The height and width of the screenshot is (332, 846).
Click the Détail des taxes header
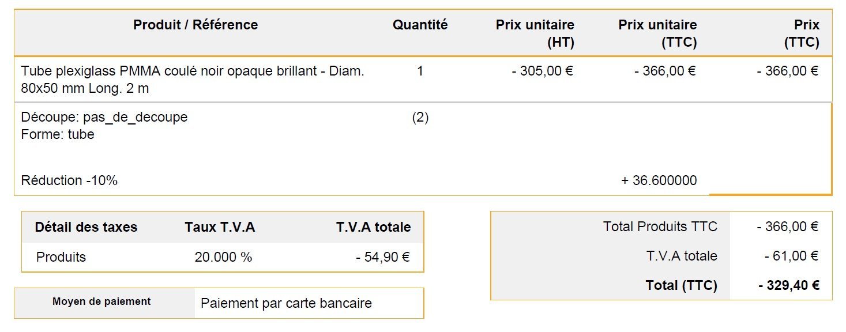(86, 227)
